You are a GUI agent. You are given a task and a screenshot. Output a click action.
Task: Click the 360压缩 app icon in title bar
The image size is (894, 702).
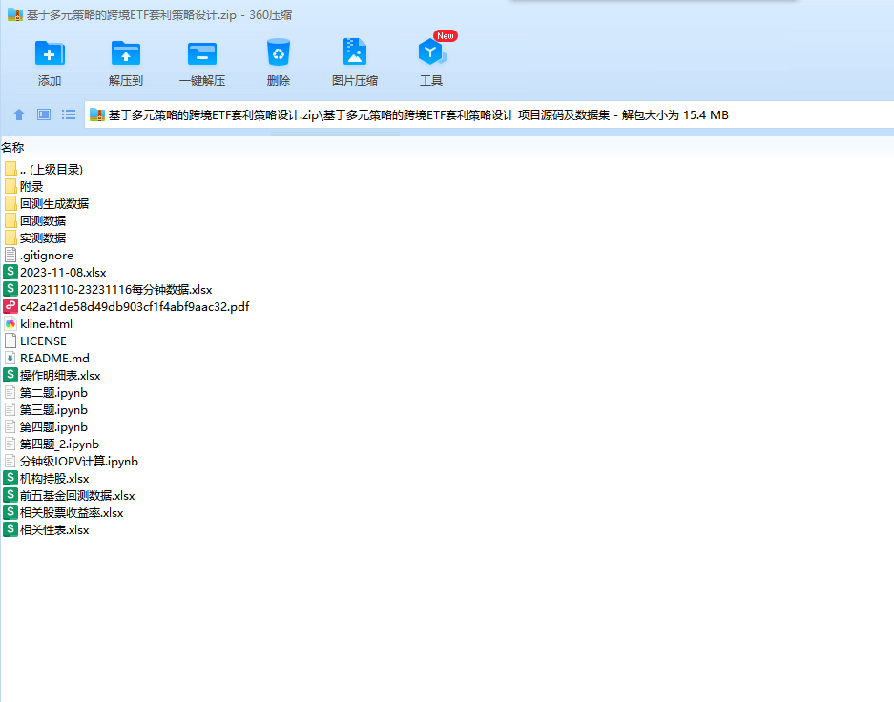click(15, 15)
